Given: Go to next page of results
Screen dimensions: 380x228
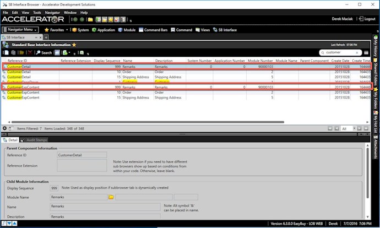Looking at the screenshot, I should pyautogui.click(x=360, y=128).
